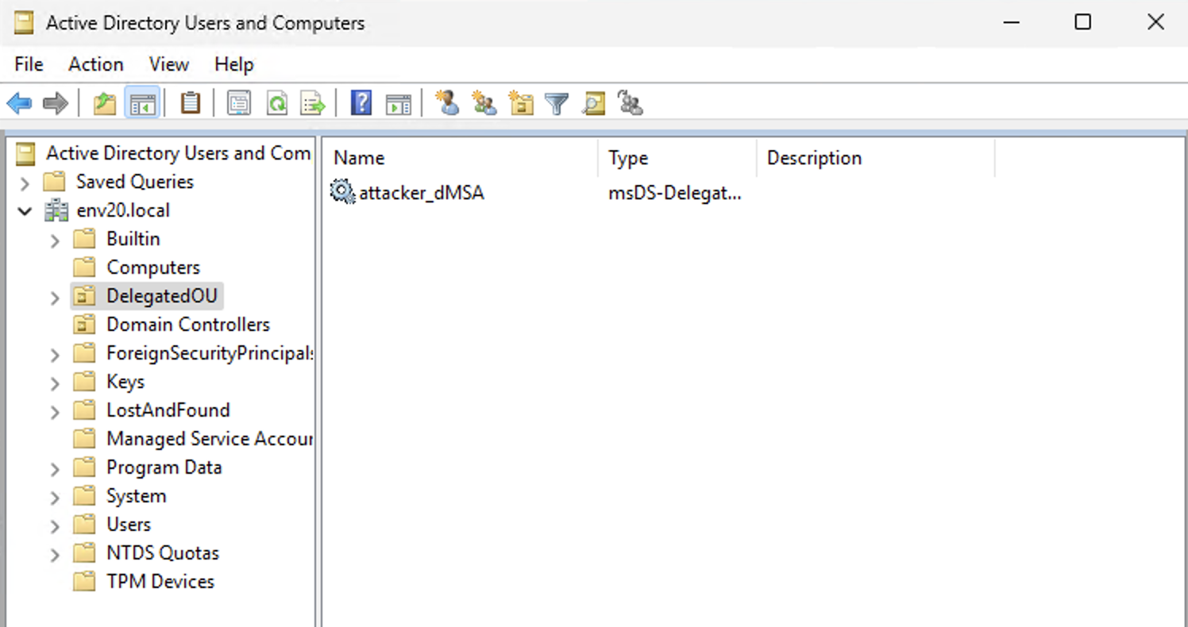Add selected objects to group icon
1188x627 pixels.
point(631,103)
